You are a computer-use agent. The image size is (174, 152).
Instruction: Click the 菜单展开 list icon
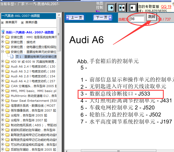tap(2, 23)
